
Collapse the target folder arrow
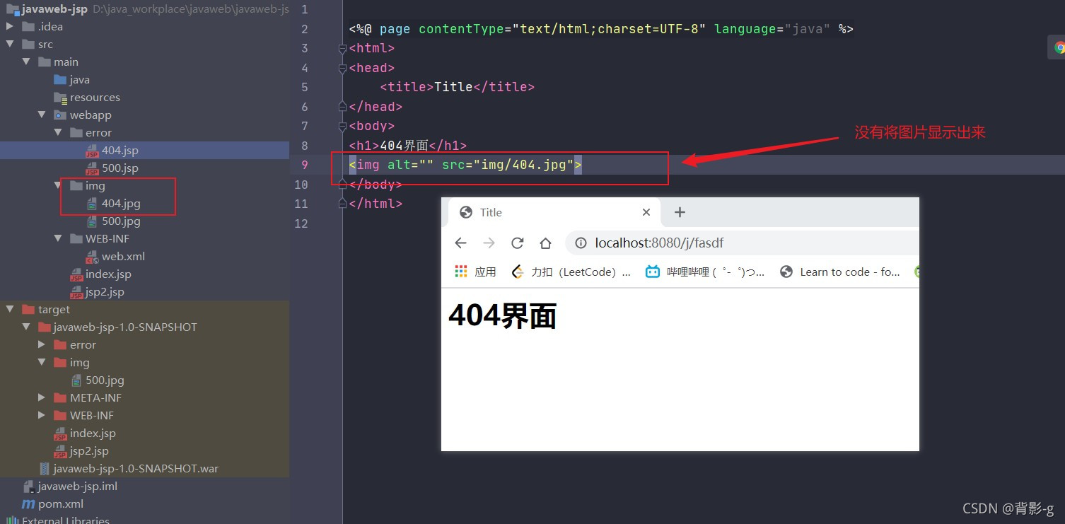click(x=10, y=310)
